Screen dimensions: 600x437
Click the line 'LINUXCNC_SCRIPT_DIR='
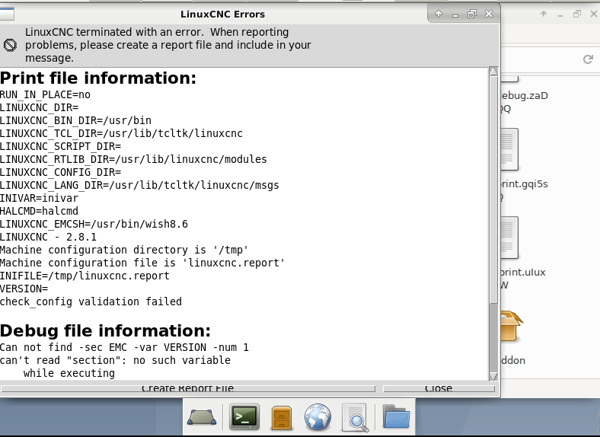[x=60, y=147]
